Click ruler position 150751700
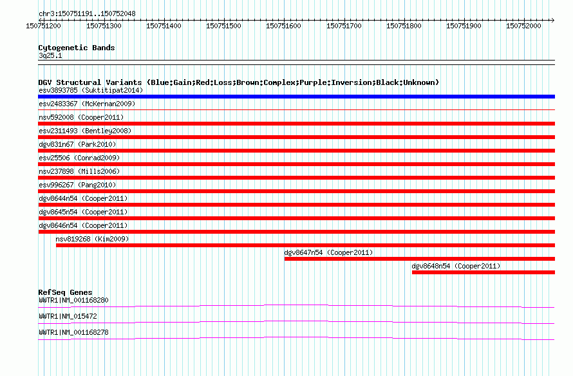Screen dimensions: 573x376 [x=344, y=26]
